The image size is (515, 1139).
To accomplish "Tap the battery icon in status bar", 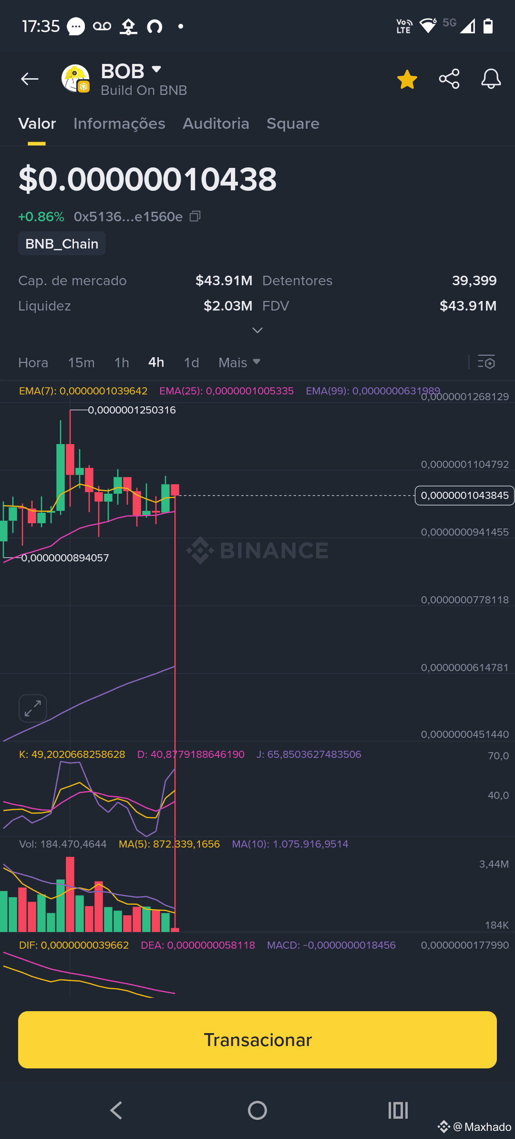I will pos(488,26).
